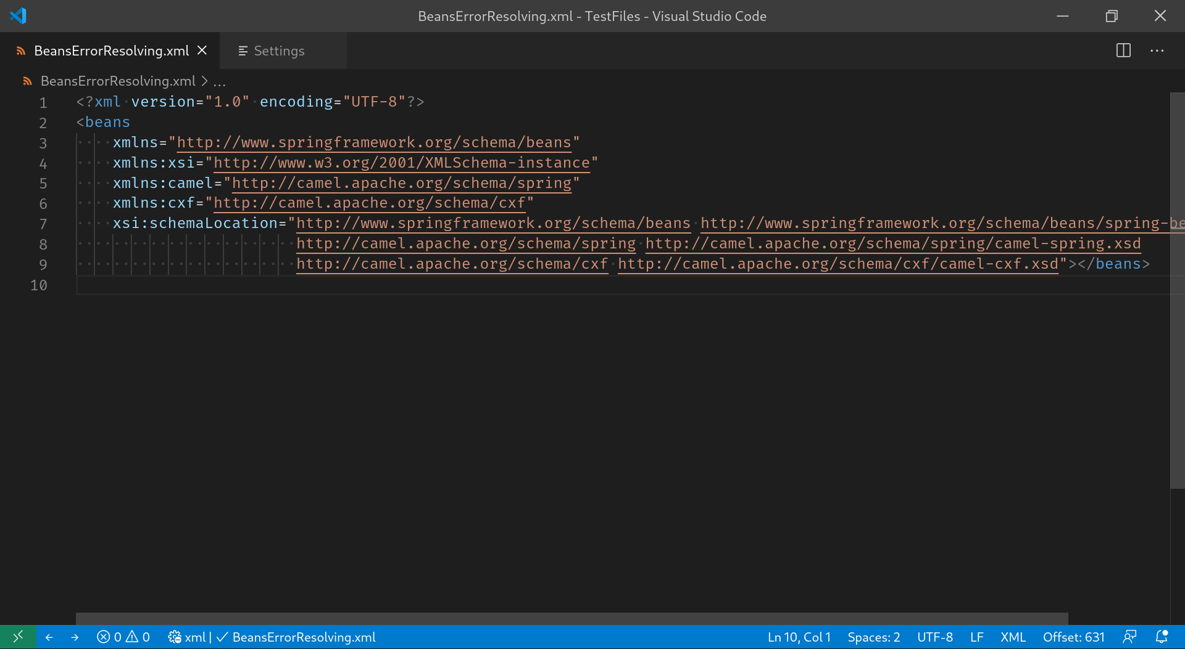Close the BeansErrorResolving.xml tab
1185x649 pixels.
pos(202,51)
